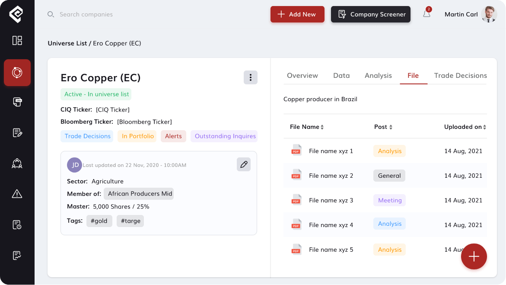Switch to the Analysis tab

pos(378,76)
